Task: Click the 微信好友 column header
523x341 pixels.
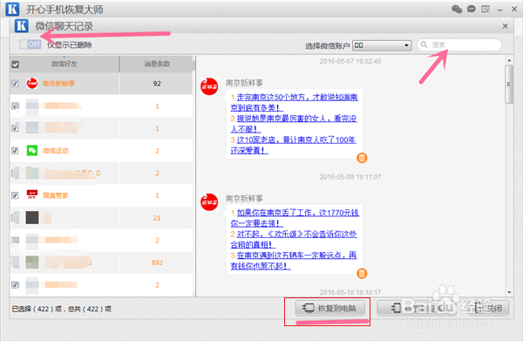Action: [64, 64]
